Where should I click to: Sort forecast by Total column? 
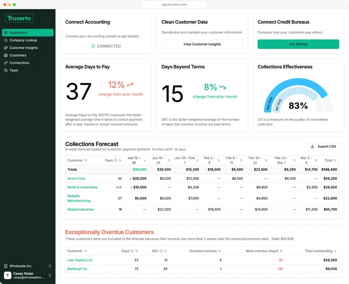[335, 160]
